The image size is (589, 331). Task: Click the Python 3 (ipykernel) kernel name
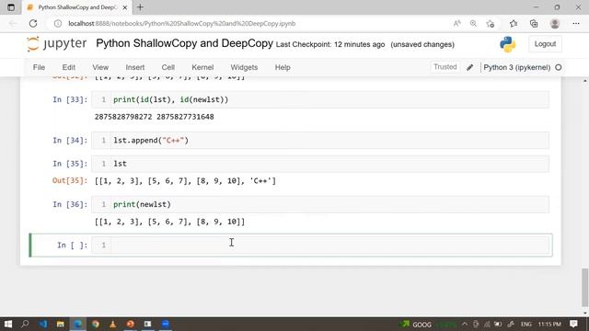tap(516, 67)
